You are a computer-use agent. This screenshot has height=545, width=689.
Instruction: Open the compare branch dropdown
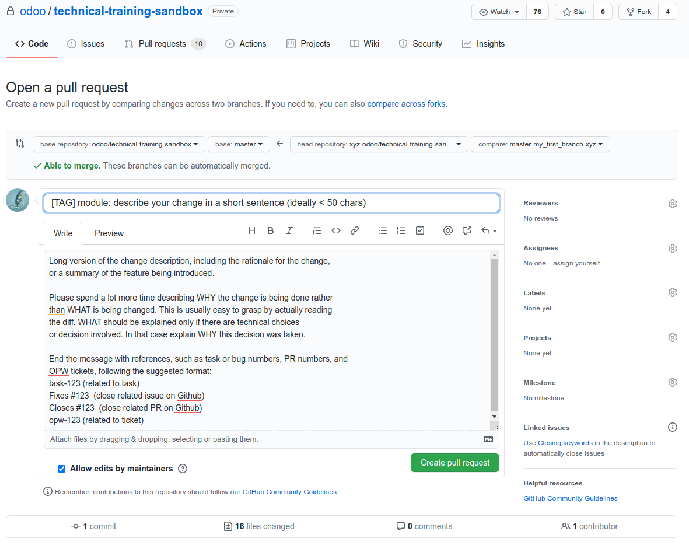540,144
